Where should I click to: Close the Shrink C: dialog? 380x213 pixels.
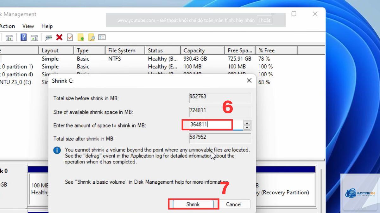point(249,80)
